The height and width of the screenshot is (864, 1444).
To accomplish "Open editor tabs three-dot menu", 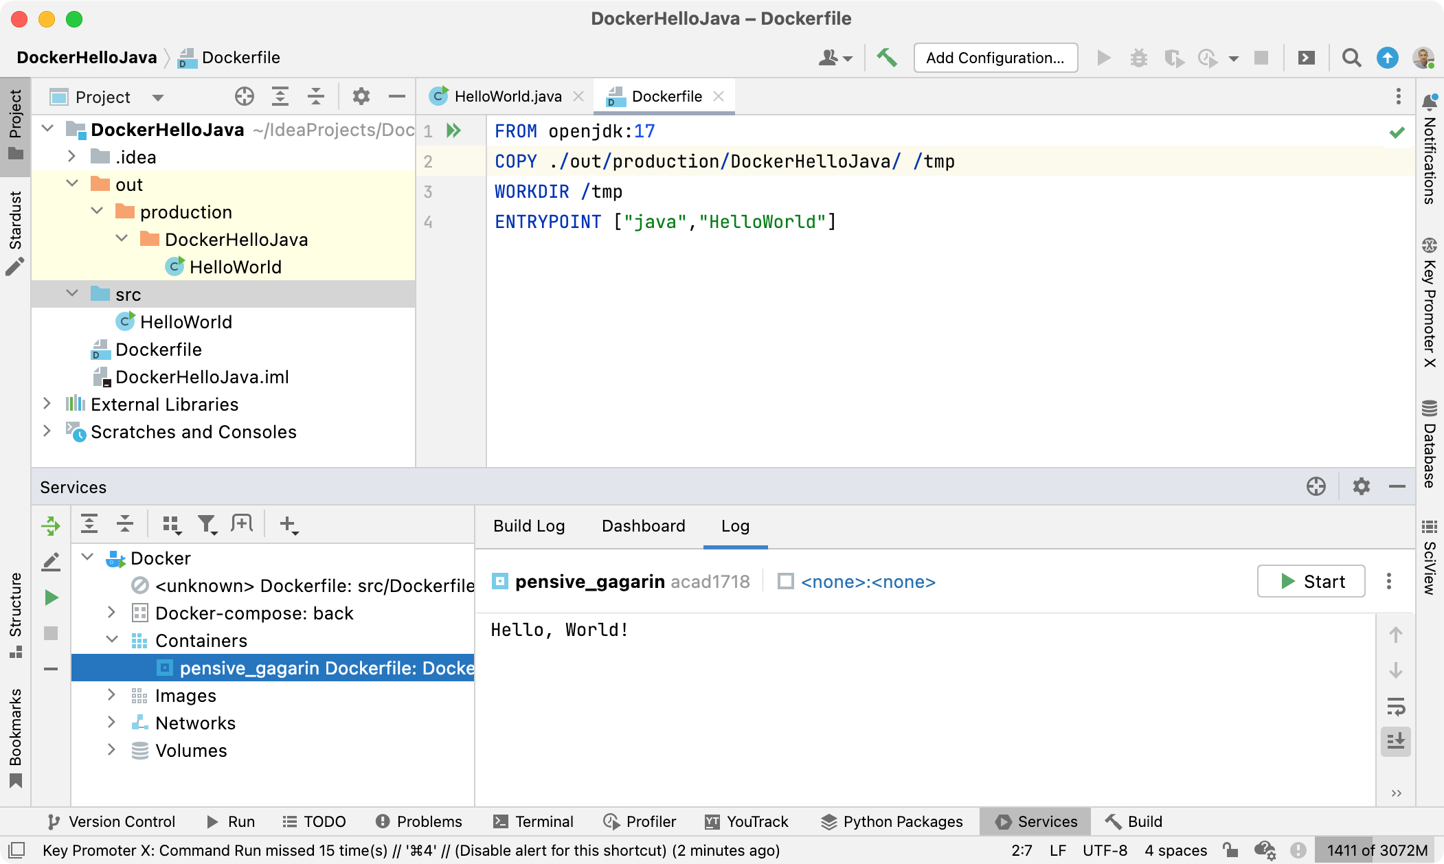I will pos(1398,96).
